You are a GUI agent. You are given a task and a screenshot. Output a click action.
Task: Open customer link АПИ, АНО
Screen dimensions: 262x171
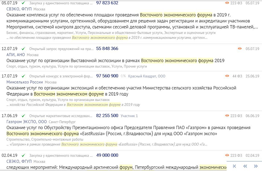point(15,55)
